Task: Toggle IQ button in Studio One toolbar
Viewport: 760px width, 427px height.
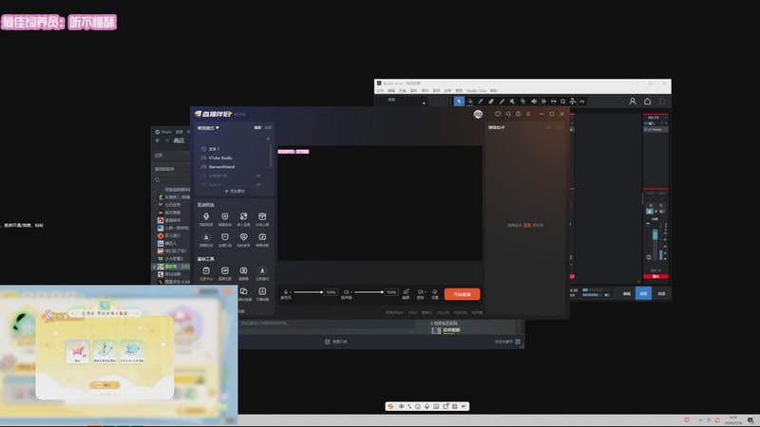Action: 582,102
